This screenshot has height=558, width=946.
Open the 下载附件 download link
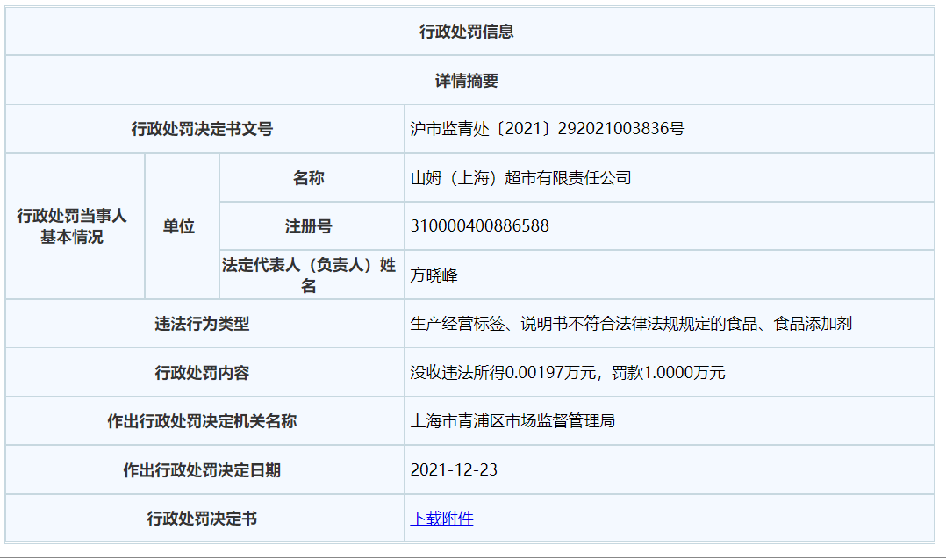441,519
